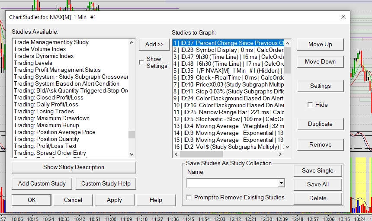Image resolution: width=372 pixels, height=221 pixels.
Task: Select ID:40 PriceX0.03 study
Action: [x=228, y=85]
